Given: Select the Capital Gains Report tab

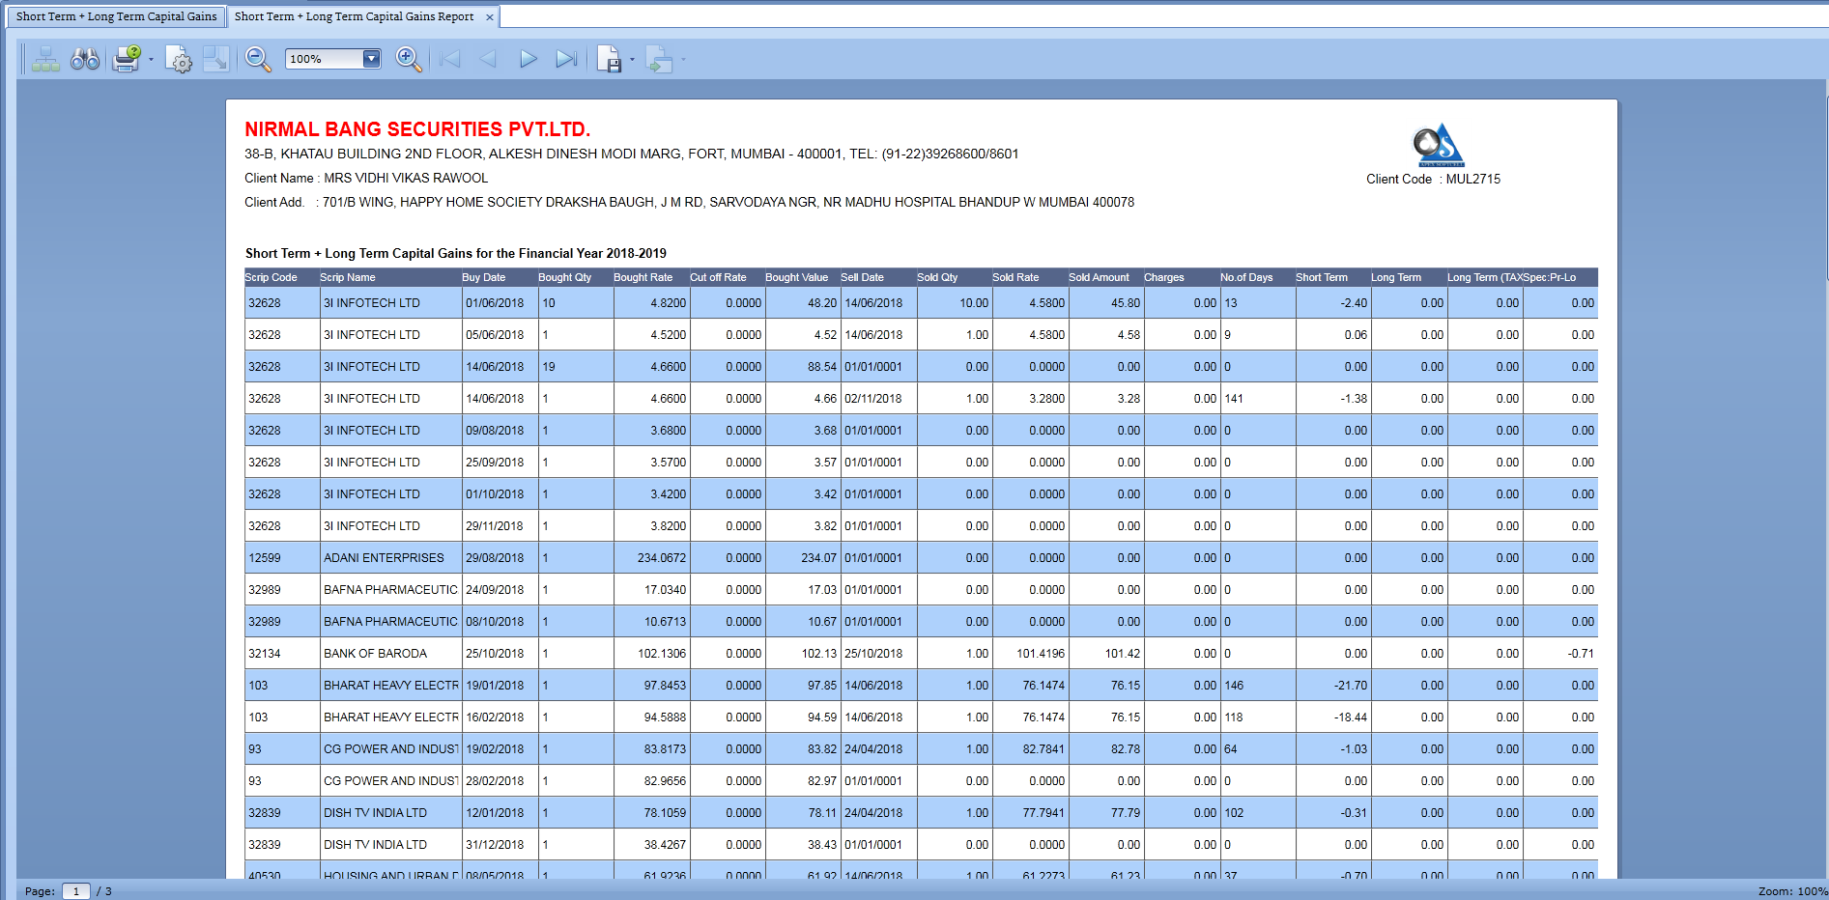Looking at the screenshot, I should (x=354, y=16).
